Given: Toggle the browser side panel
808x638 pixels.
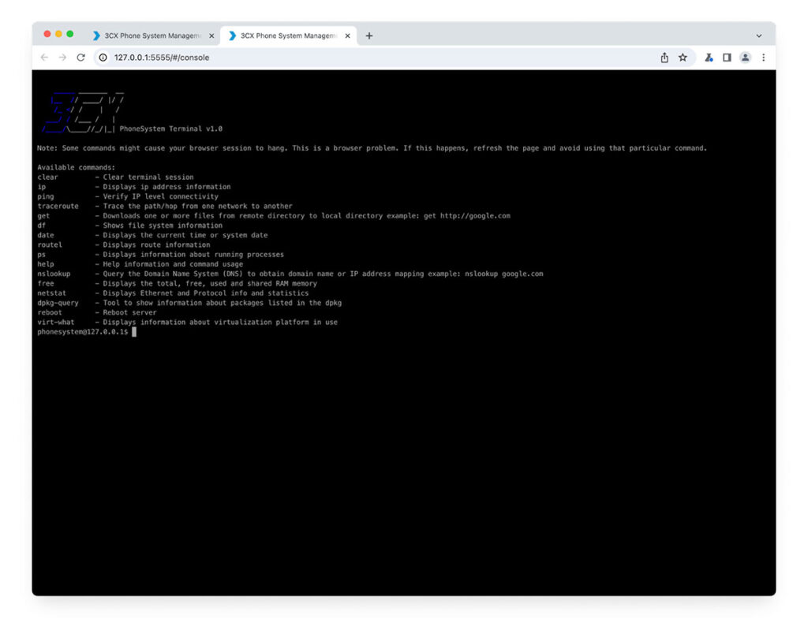Looking at the screenshot, I should 727,58.
